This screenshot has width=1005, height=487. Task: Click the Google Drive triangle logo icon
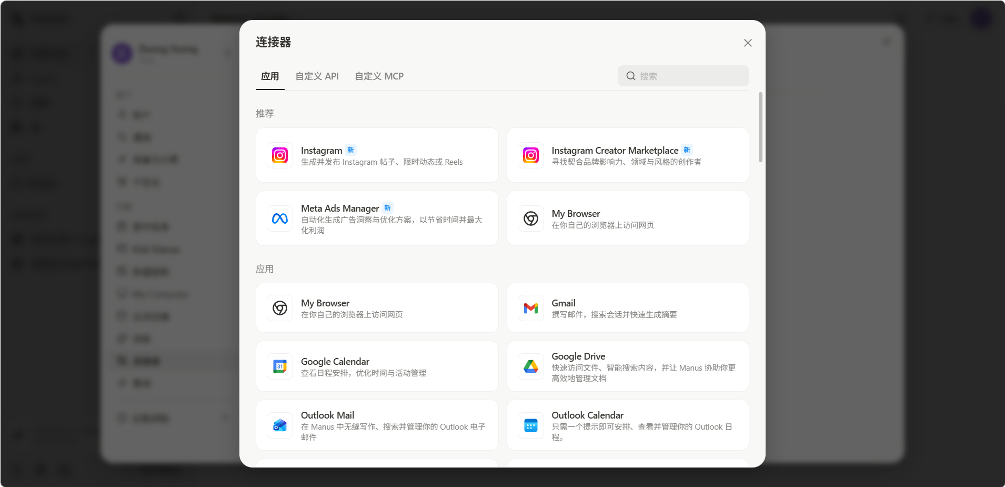531,366
